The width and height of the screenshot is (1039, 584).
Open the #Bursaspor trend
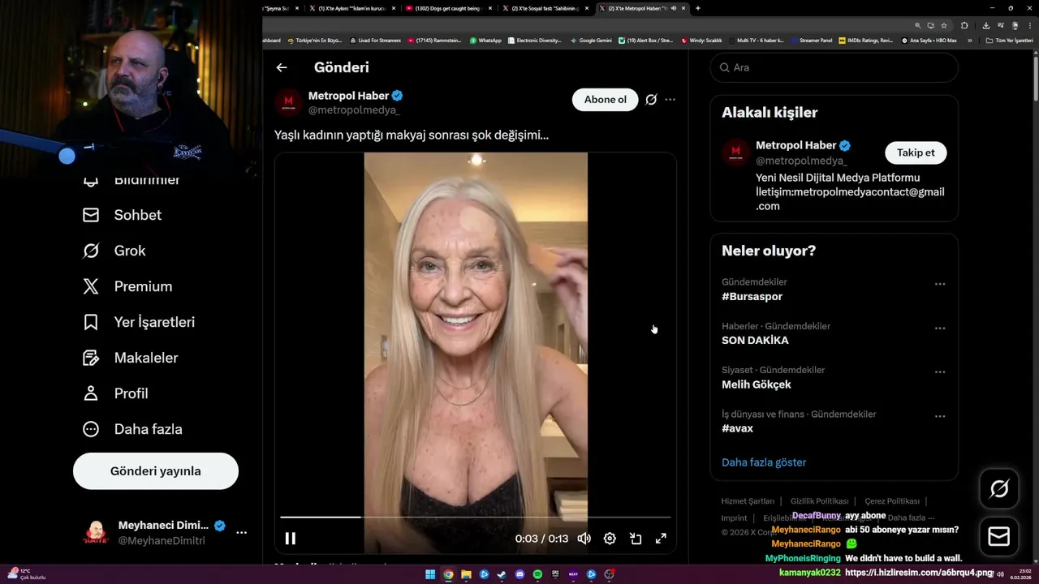(x=752, y=297)
